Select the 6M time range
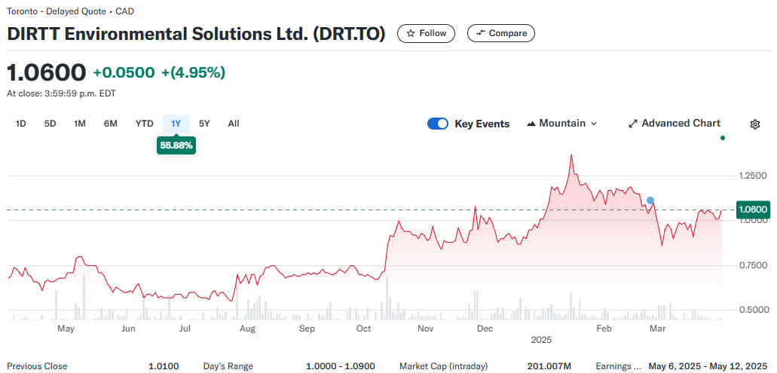 111,124
